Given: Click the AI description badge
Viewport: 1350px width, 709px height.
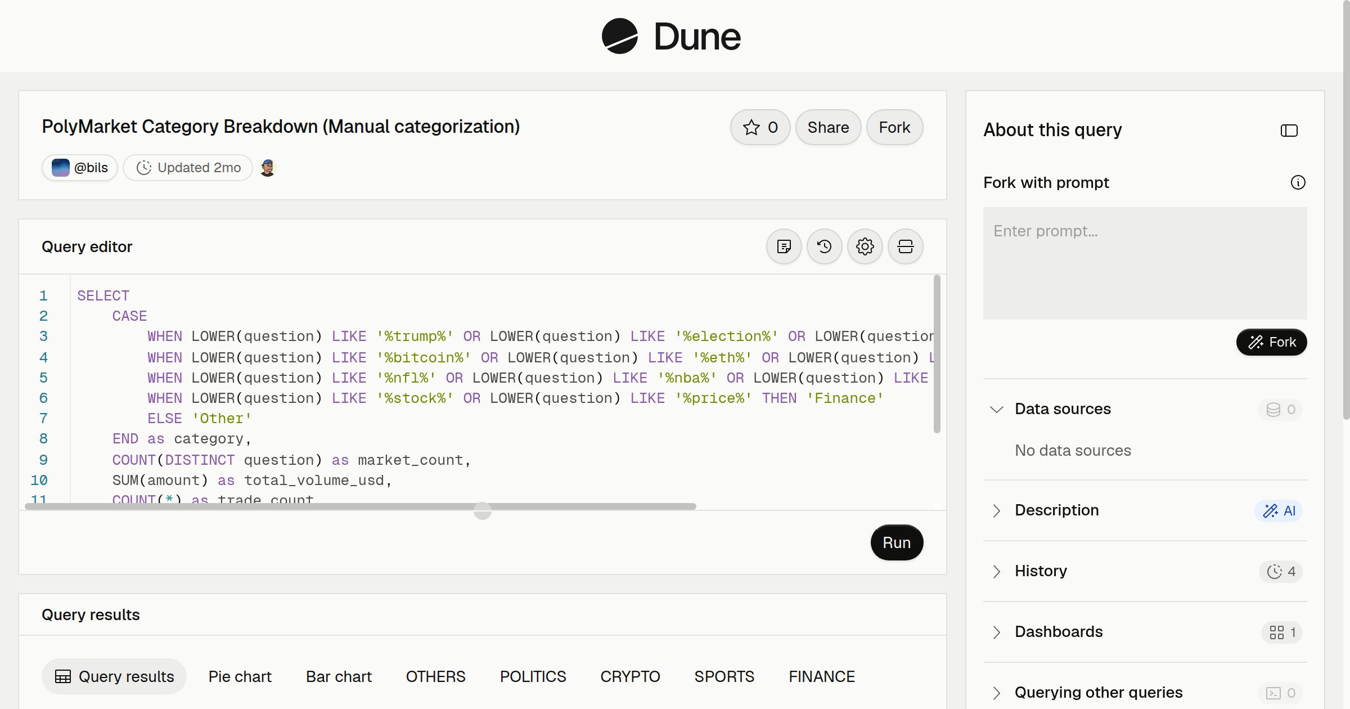Looking at the screenshot, I should point(1279,510).
